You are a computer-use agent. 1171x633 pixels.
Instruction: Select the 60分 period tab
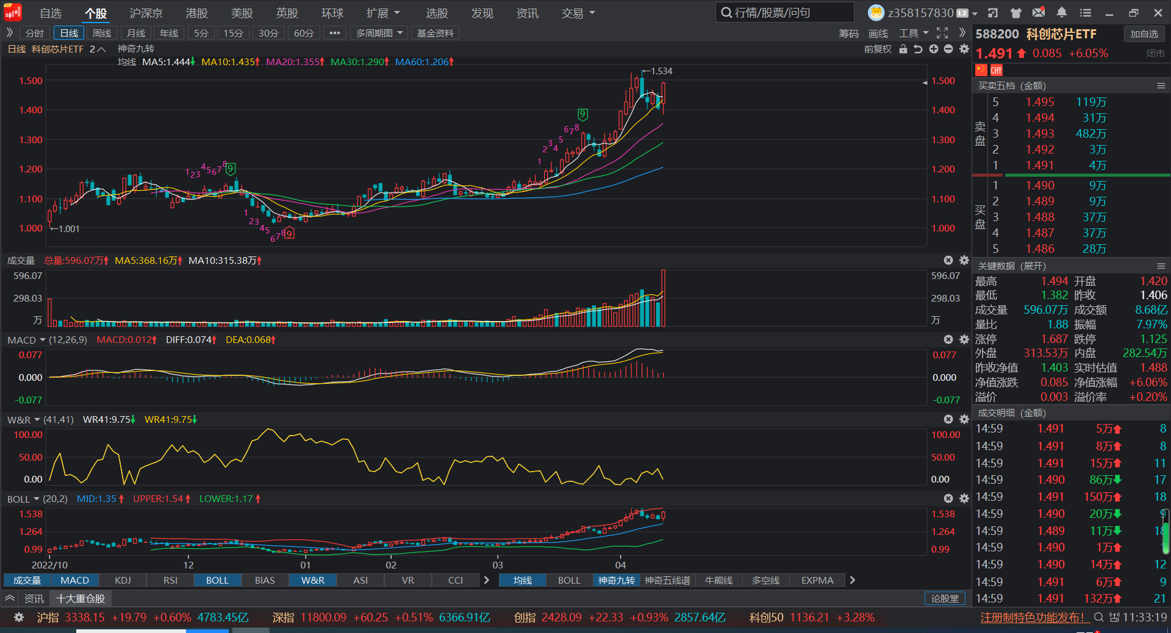click(x=304, y=33)
